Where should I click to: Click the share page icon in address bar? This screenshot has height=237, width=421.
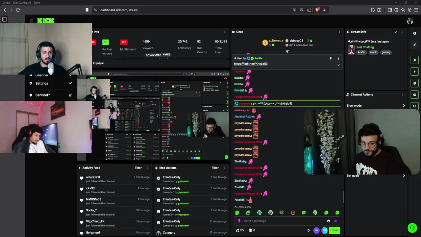click(309, 10)
